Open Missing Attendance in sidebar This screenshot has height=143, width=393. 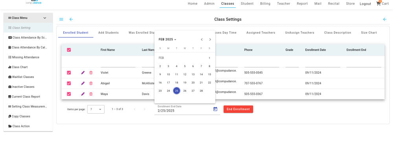pyautogui.click(x=28, y=57)
